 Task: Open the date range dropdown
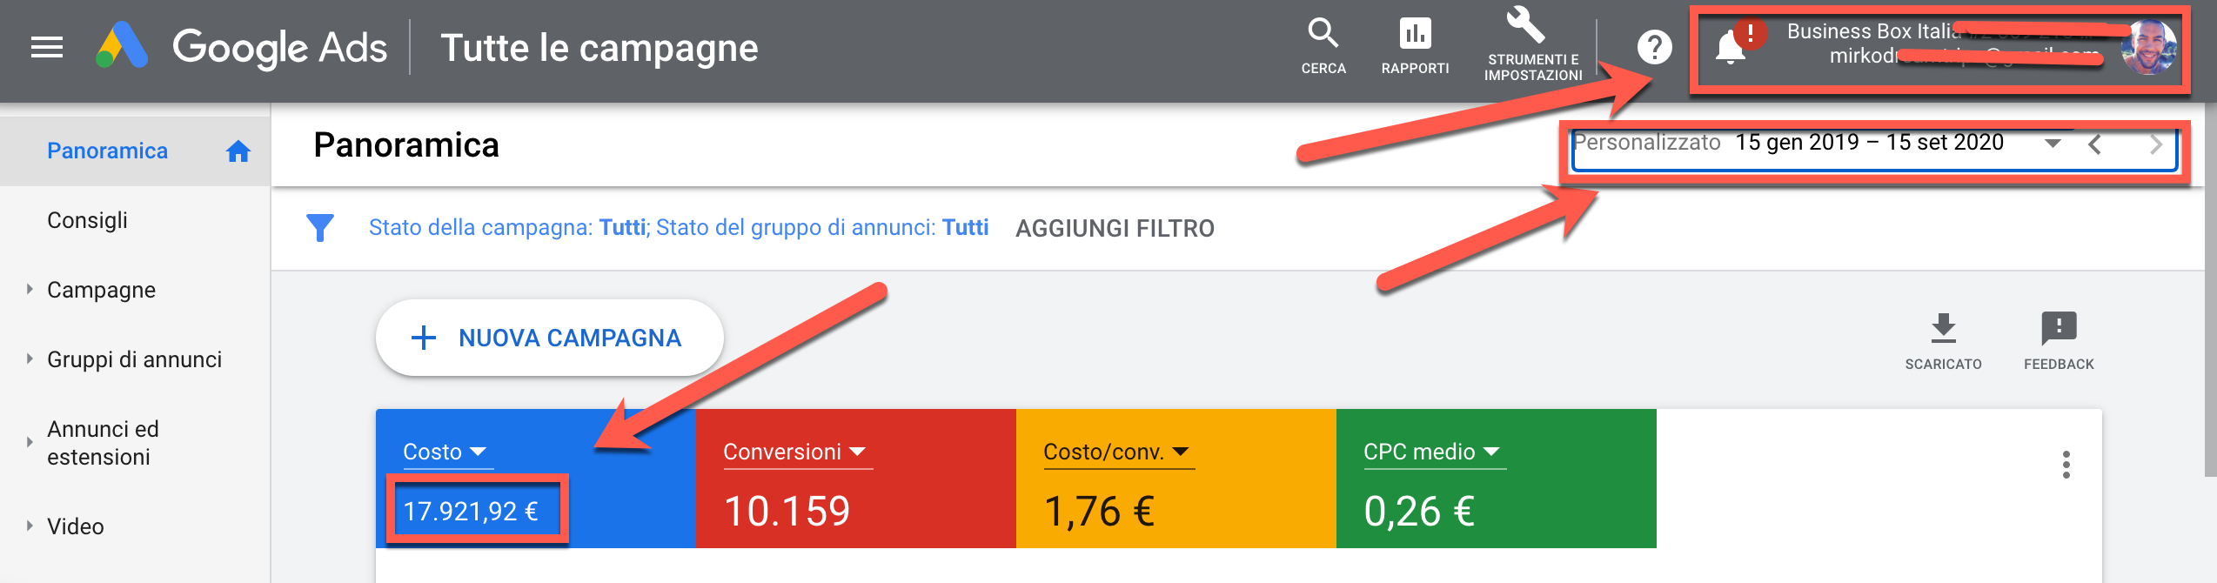[x=2052, y=144]
